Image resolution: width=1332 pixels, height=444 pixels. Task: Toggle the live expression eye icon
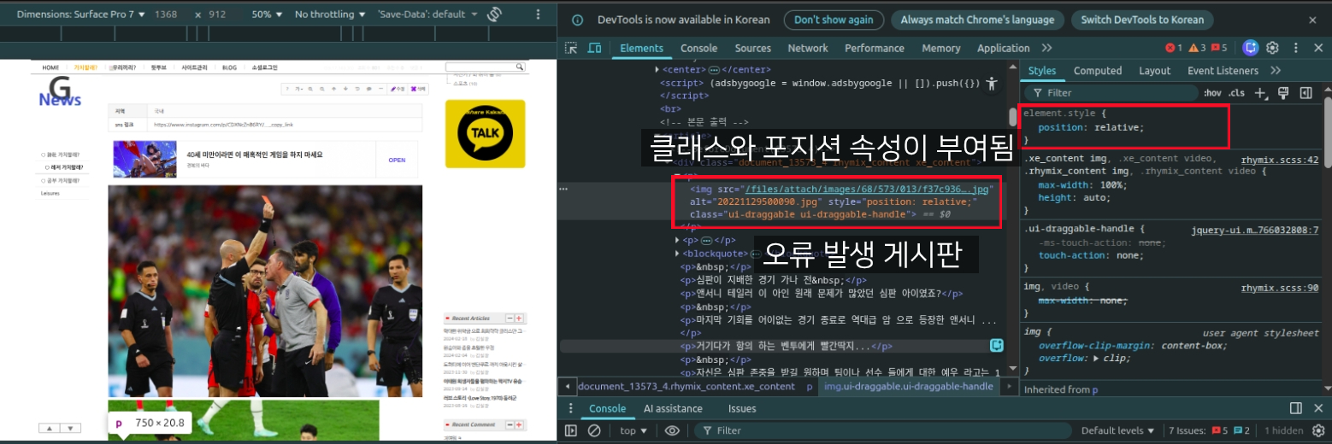(x=672, y=430)
